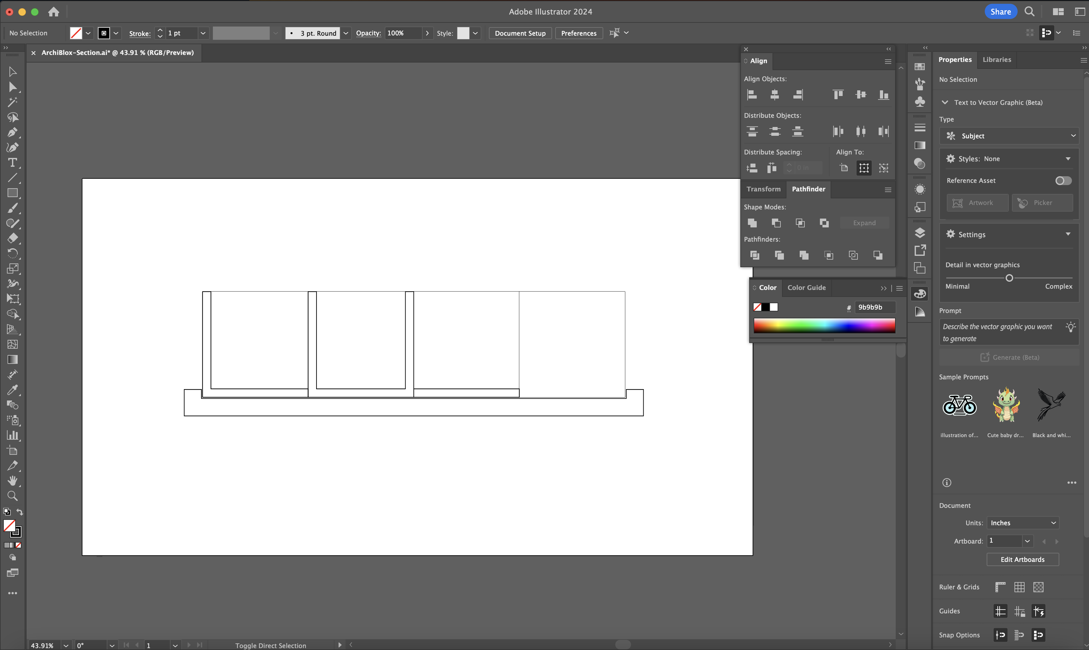The image size is (1089, 650).
Task: Toggle Snap to Point option
Action: click(x=1000, y=635)
